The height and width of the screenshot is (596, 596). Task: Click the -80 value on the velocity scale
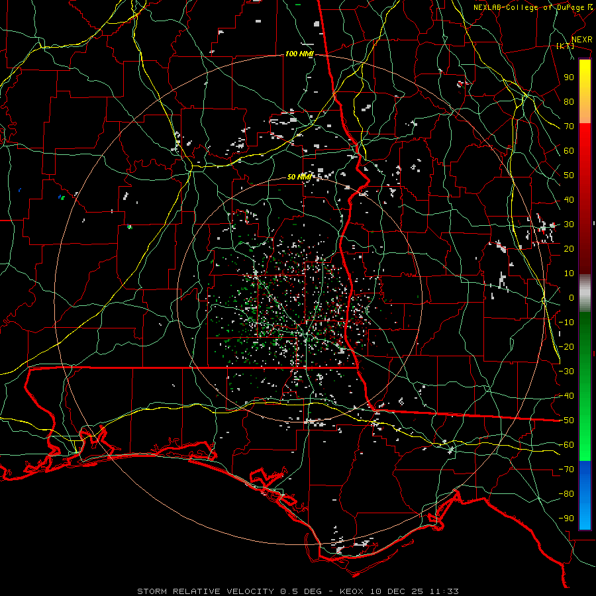(566, 494)
